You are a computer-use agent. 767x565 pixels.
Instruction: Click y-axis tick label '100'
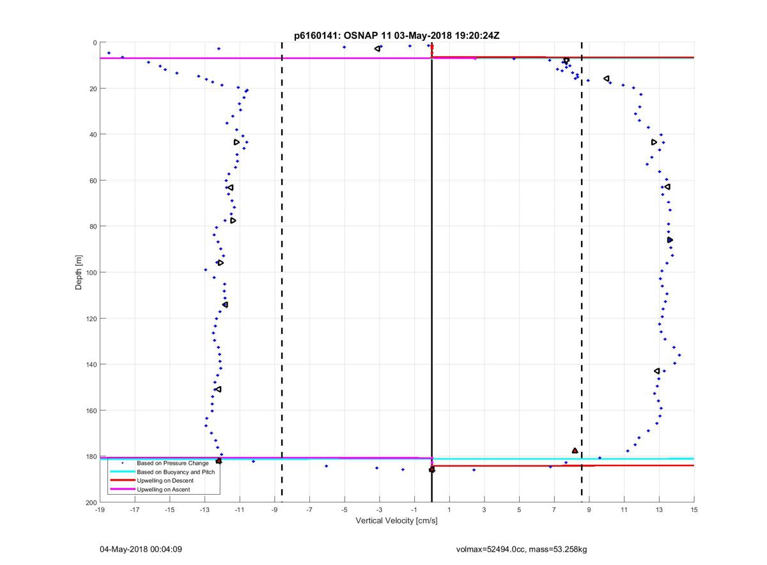coord(91,273)
